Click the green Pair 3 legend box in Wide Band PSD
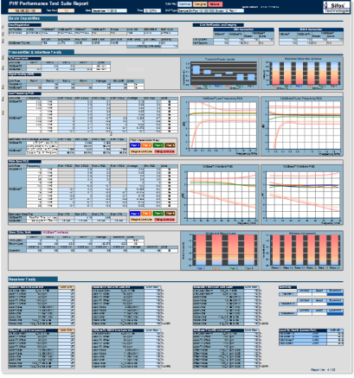Viewport: 354px width, 378px height. click(158, 214)
